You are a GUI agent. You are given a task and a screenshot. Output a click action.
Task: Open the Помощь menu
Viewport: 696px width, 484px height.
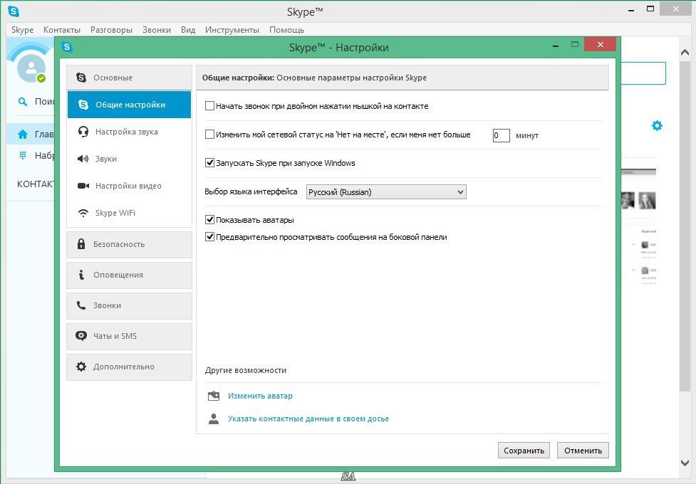pos(287,30)
